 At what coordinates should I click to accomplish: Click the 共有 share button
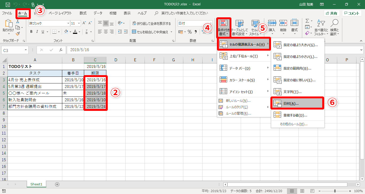(x=332, y=13)
